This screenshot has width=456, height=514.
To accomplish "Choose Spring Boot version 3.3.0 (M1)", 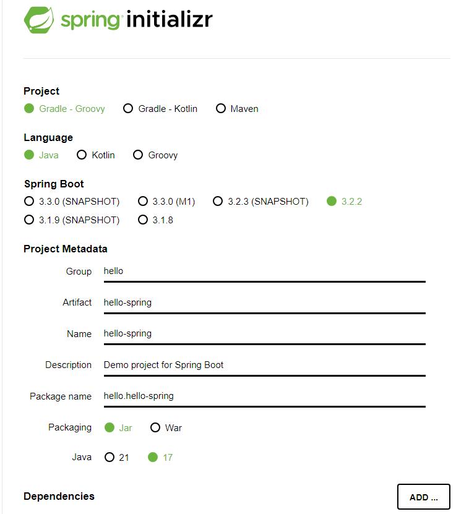I will [143, 202].
